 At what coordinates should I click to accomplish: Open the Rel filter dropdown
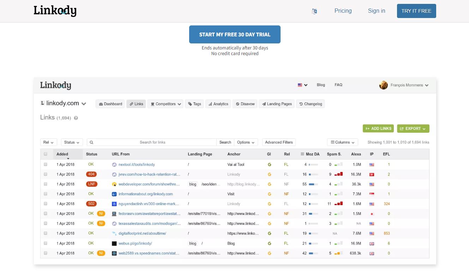pos(48,142)
